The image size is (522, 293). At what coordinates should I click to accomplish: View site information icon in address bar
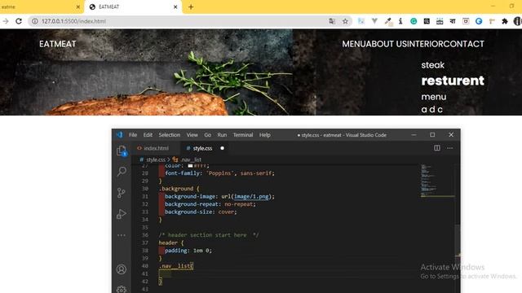34,21
